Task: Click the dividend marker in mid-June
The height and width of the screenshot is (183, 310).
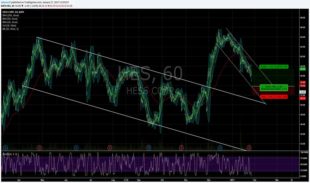Action: (76, 147)
